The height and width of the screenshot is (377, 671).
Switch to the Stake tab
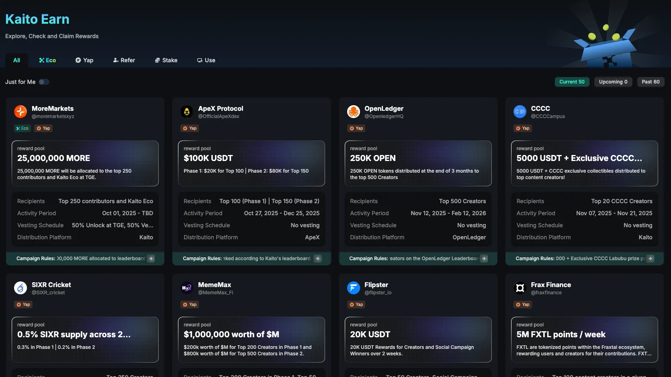pos(166,60)
